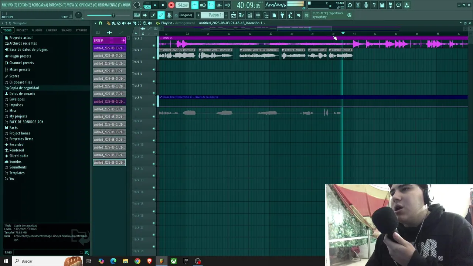
Task: Open the Playlist view icon
Action: 234,15
